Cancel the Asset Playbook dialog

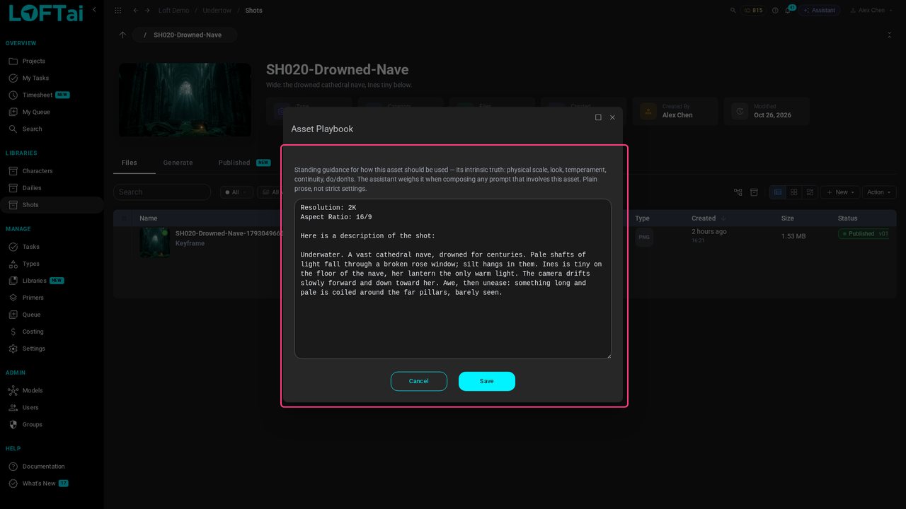pyautogui.click(x=419, y=381)
